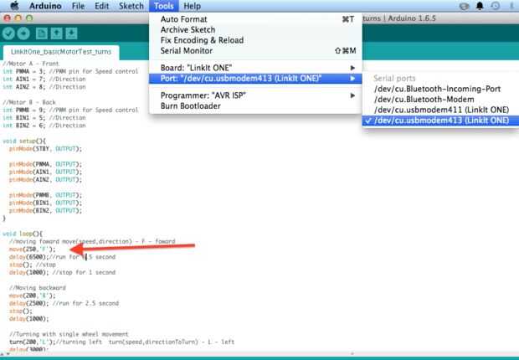Select /dev/cu.usbmodem411 (LinkIt ONE) port

[440, 110]
